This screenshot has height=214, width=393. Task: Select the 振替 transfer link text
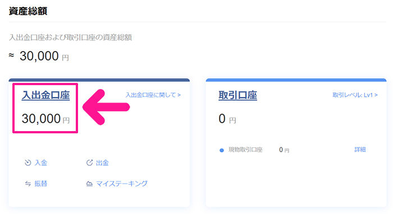coord(41,184)
